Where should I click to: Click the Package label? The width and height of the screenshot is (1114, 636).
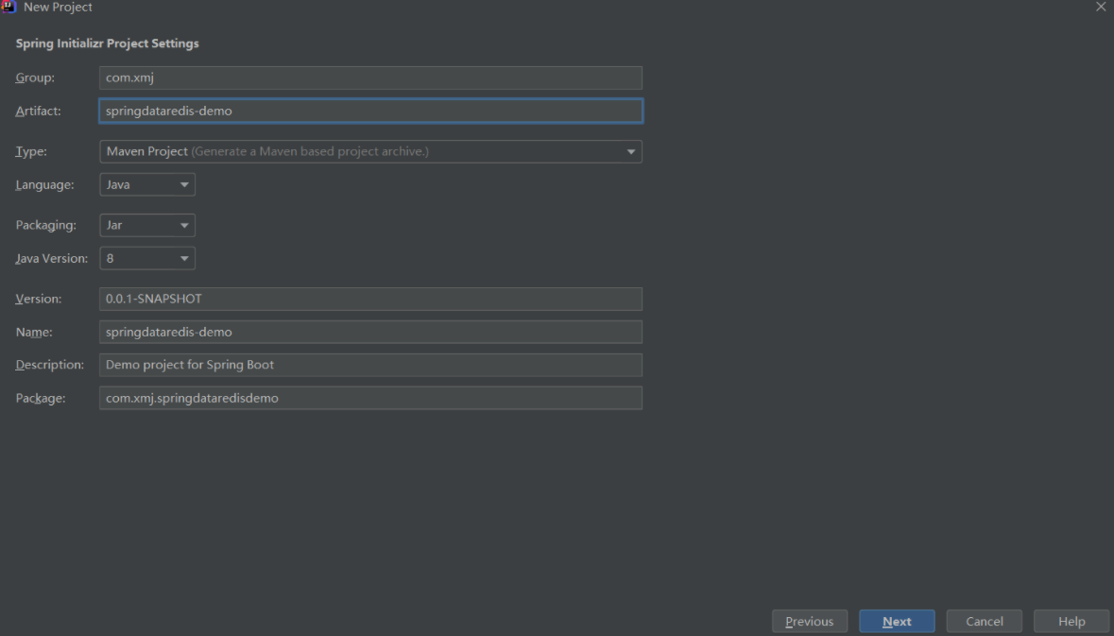(x=41, y=399)
